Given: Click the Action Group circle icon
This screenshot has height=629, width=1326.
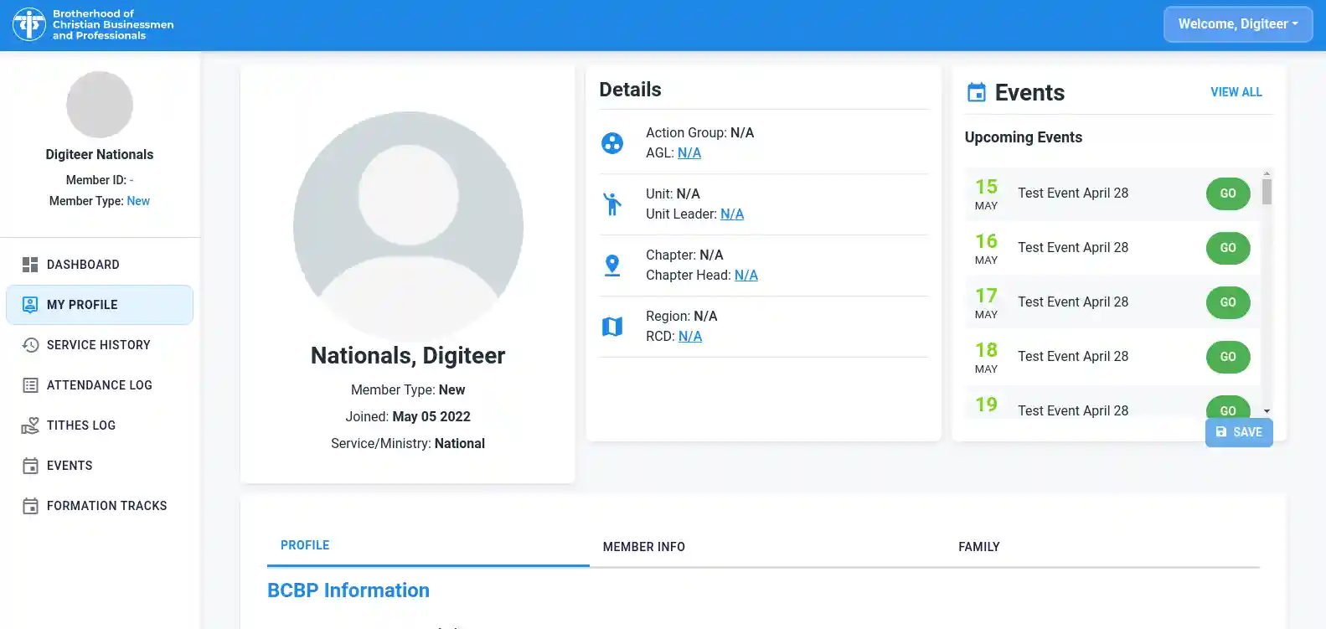Looking at the screenshot, I should (612, 143).
